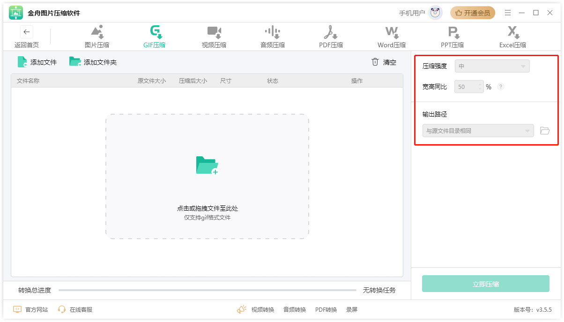Click the 立即压缩 compress now button

click(x=485, y=284)
